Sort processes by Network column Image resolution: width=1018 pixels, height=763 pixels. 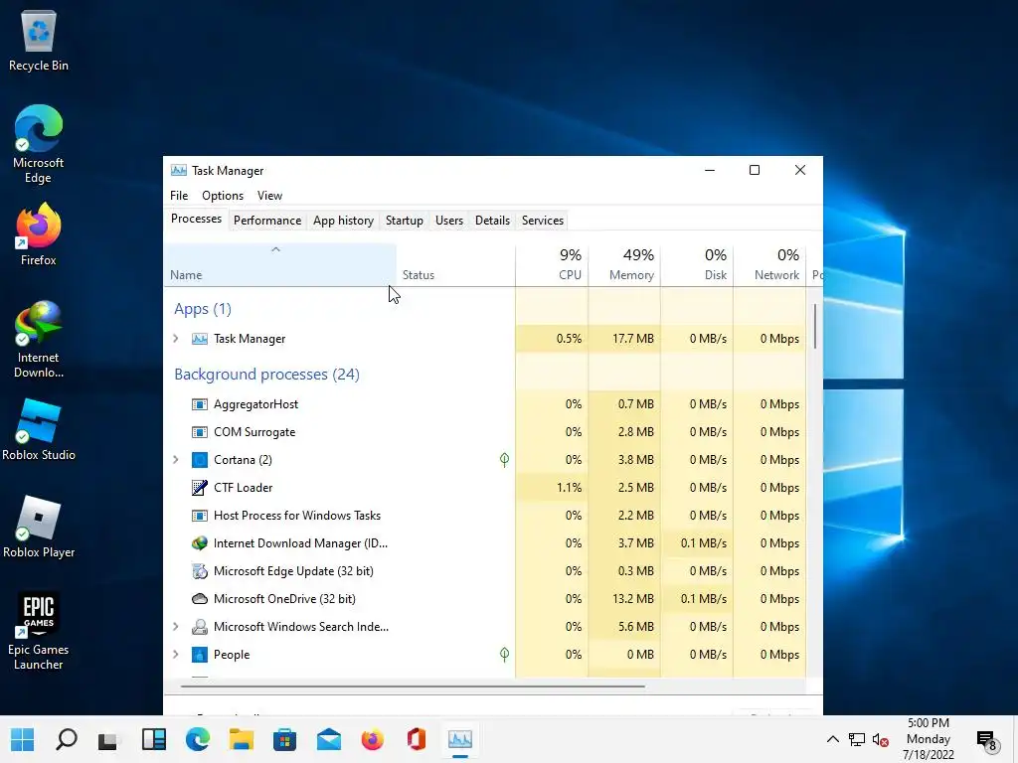[x=770, y=264]
